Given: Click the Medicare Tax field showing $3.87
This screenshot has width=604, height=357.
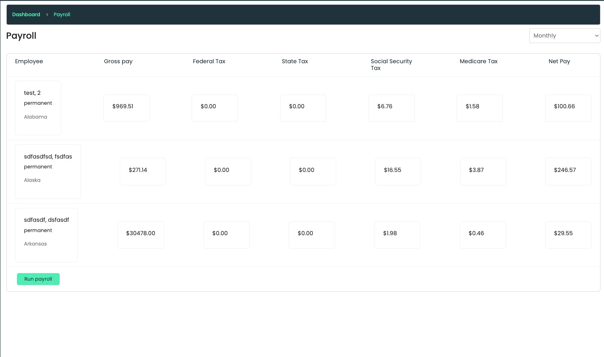Looking at the screenshot, I should (x=483, y=172).
